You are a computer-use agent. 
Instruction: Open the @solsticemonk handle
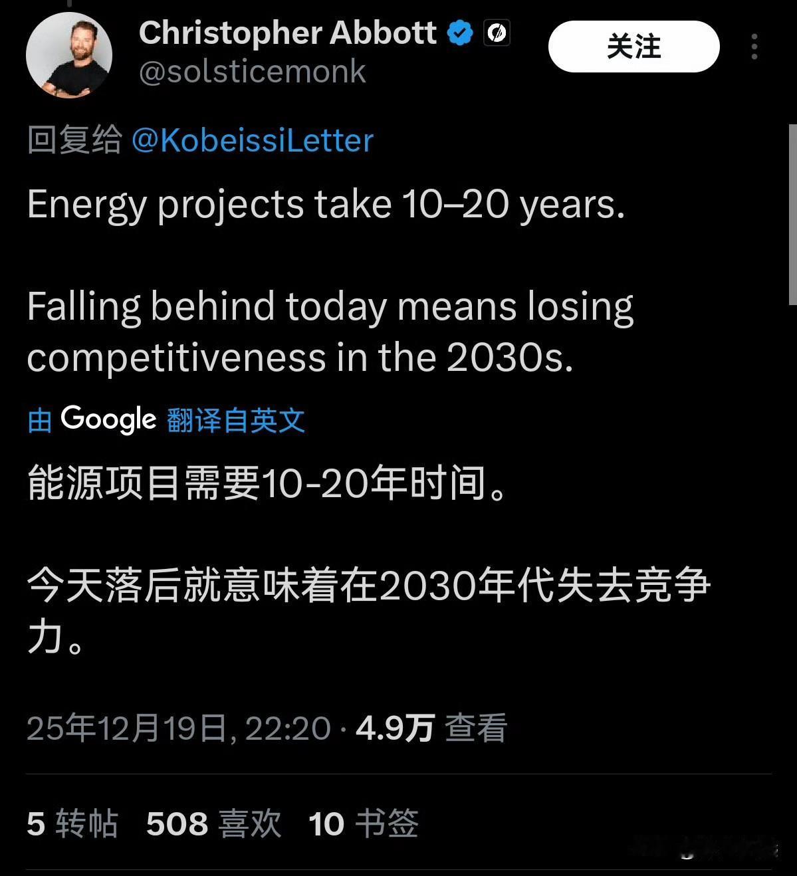point(252,72)
